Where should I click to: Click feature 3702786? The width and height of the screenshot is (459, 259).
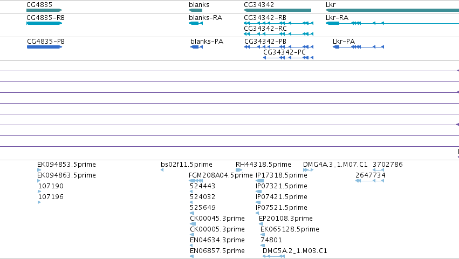coord(388,165)
